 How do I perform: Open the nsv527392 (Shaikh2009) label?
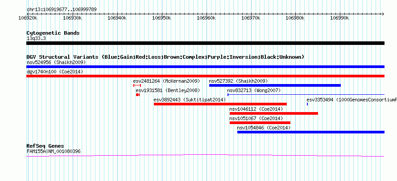(238, 81)
